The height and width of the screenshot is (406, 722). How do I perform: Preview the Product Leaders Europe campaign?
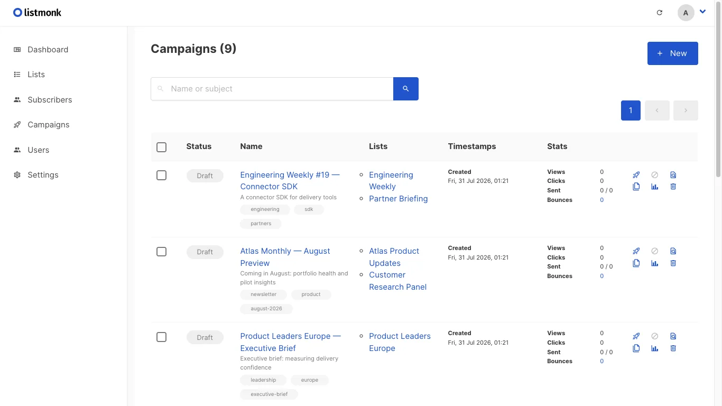(x=673, y=336)
